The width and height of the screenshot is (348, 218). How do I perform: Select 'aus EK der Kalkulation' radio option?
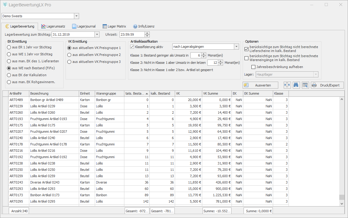click(9, 75)
